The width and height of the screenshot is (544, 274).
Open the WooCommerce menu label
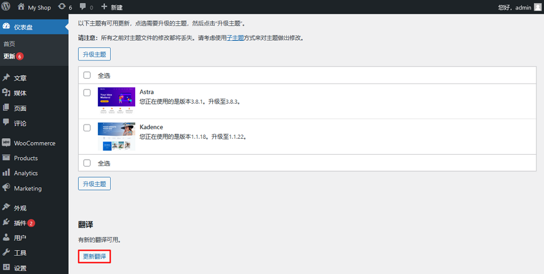(x=35, y=143)
